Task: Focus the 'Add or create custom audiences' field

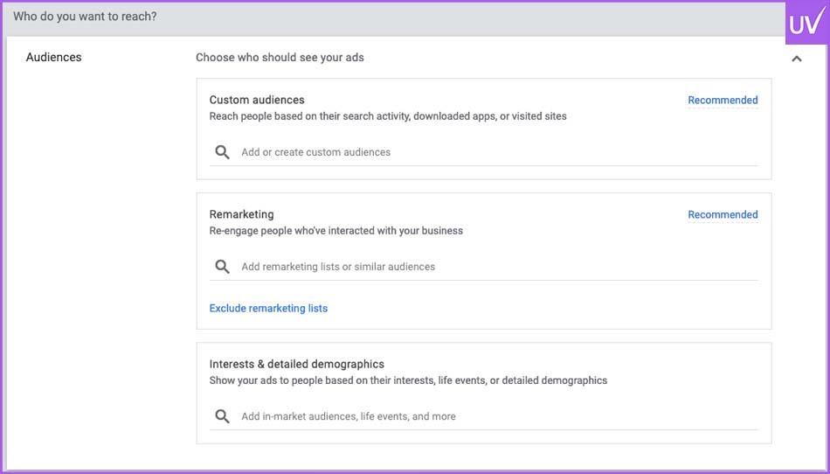Action: click(484, 152)
